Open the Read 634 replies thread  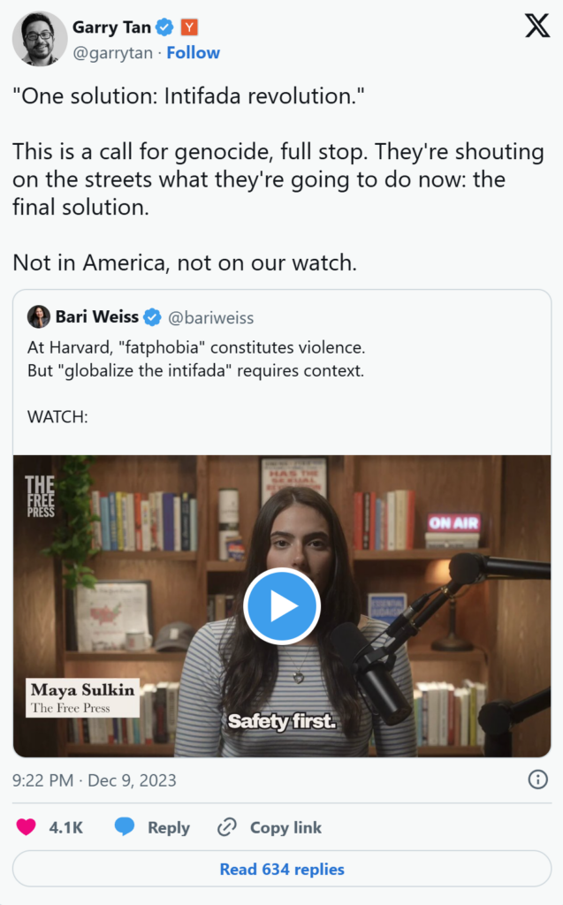[281, 870]
